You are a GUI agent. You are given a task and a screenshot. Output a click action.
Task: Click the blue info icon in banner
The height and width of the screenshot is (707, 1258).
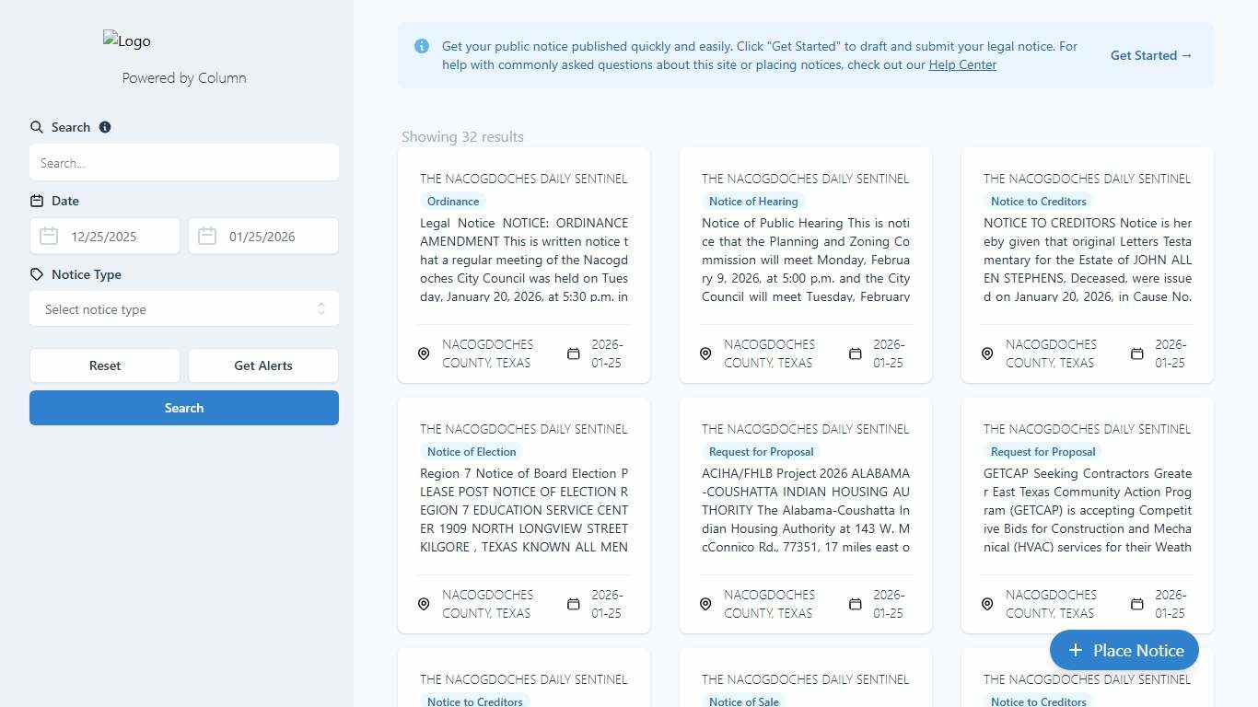(422, 46)
